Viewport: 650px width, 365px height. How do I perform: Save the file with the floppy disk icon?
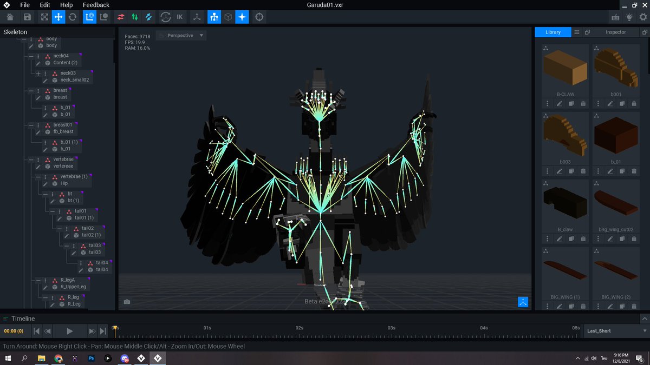[x=27, y=17]
